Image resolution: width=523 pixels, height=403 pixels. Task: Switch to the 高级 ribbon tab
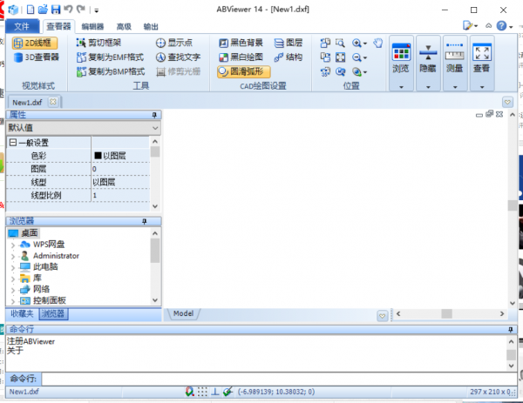click(124, 27)
